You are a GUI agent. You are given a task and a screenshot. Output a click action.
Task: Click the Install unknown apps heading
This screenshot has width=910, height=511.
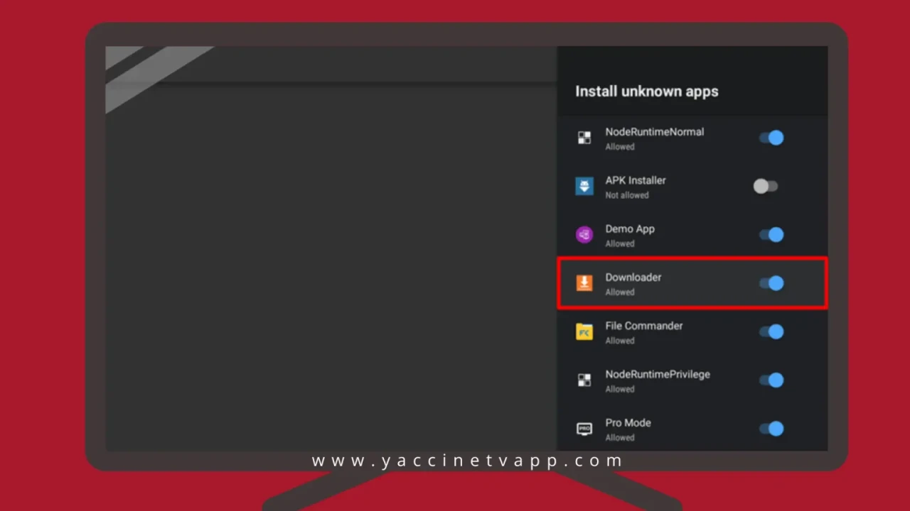pos(646,91)
